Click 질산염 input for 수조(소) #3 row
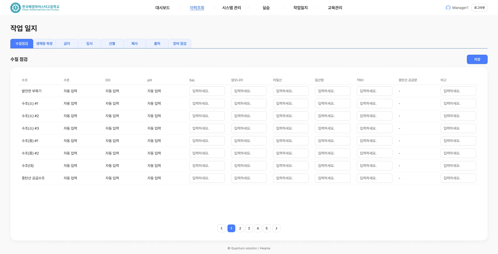 [333, 128]
